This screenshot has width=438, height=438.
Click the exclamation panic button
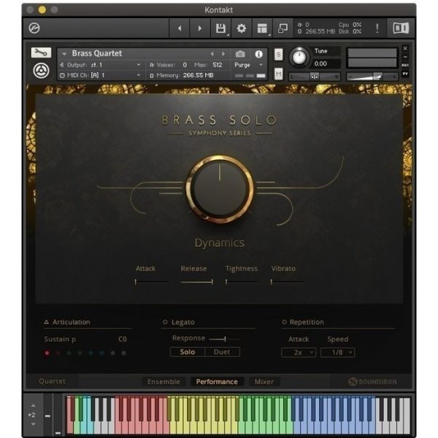pyautogui.click(x=377, y=28)
